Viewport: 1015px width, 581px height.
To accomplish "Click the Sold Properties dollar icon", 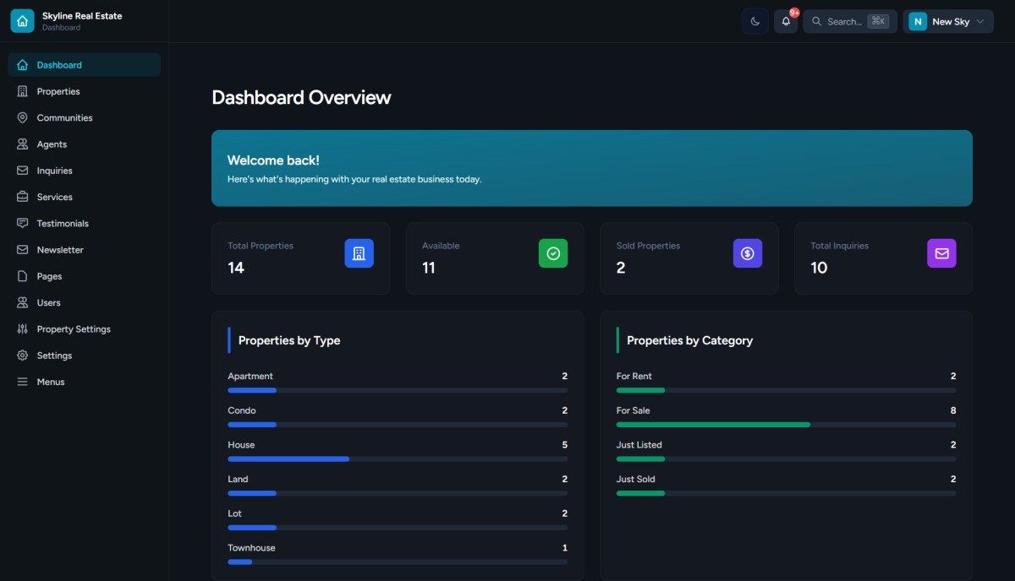I will tap(748, 253).
